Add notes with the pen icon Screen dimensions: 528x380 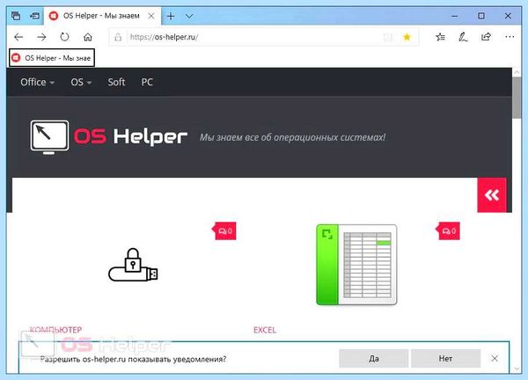point(463,37)
